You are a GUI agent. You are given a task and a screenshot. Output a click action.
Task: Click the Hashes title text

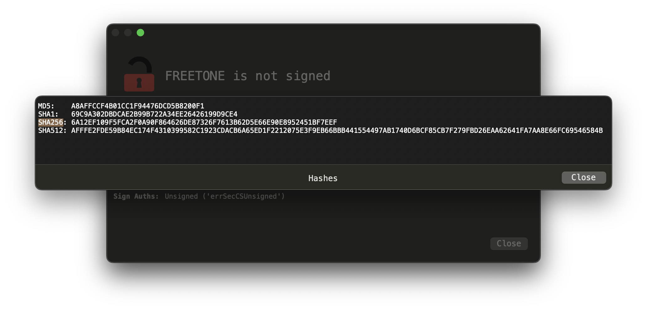click(x=323, y=178)
